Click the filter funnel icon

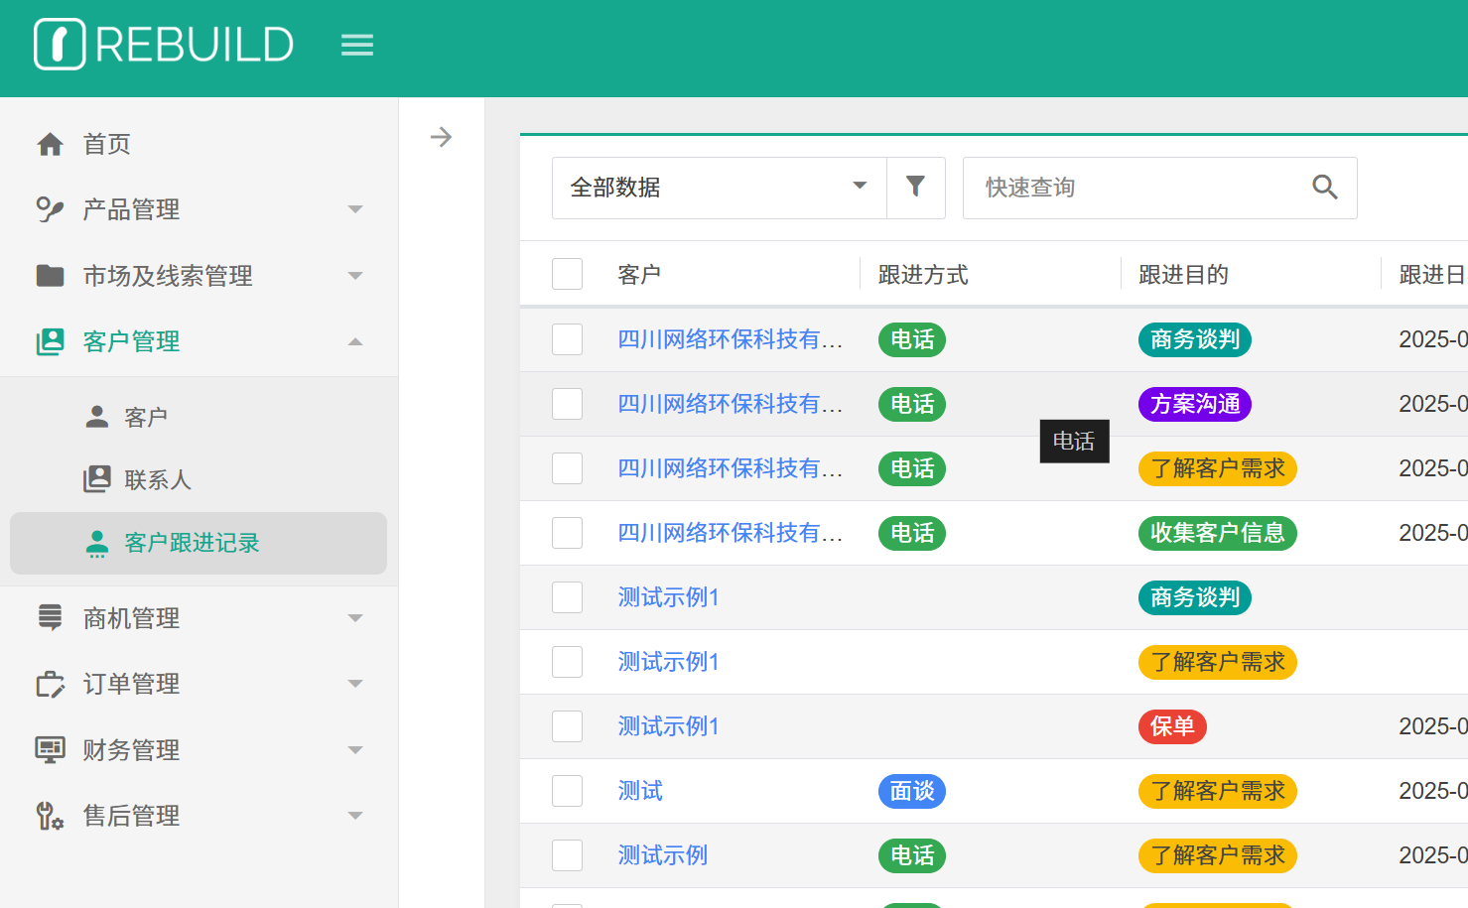pyautogui.click(x=915, y=187)
